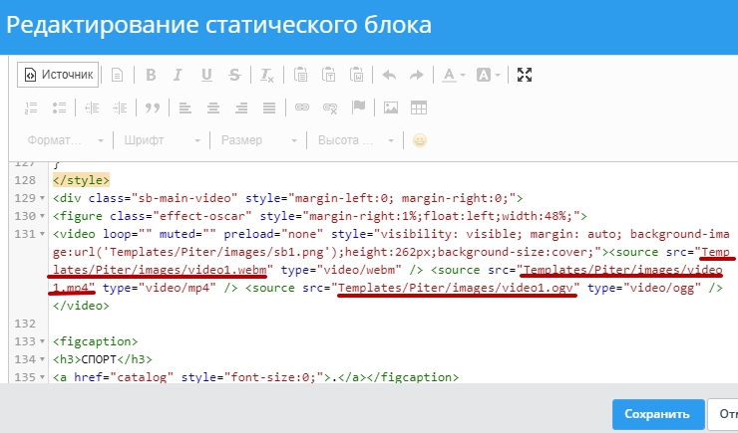The image size is (738, 433).
Task: Click the Bold formatting icon
Action: click(x=152, y=75)
